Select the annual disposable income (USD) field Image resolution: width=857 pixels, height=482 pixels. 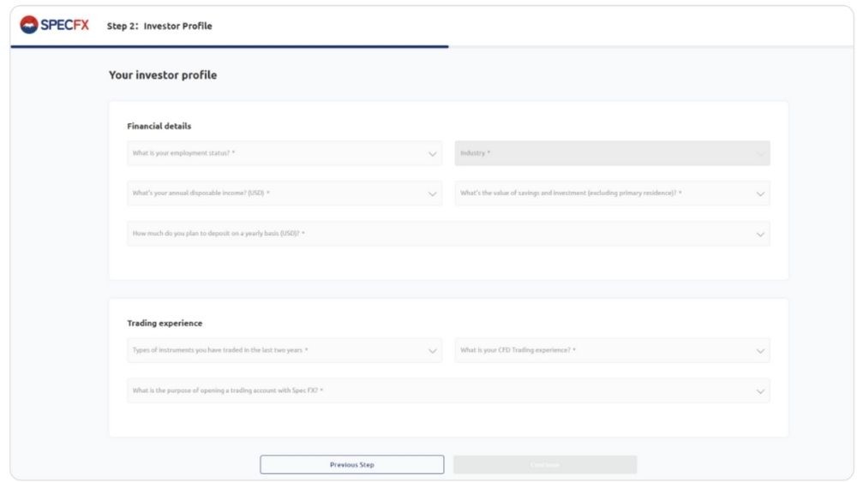point(274,193)
